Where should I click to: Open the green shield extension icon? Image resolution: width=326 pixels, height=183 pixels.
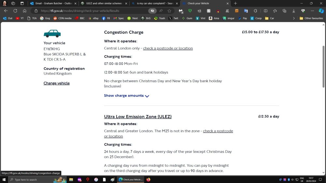[190, 11]
